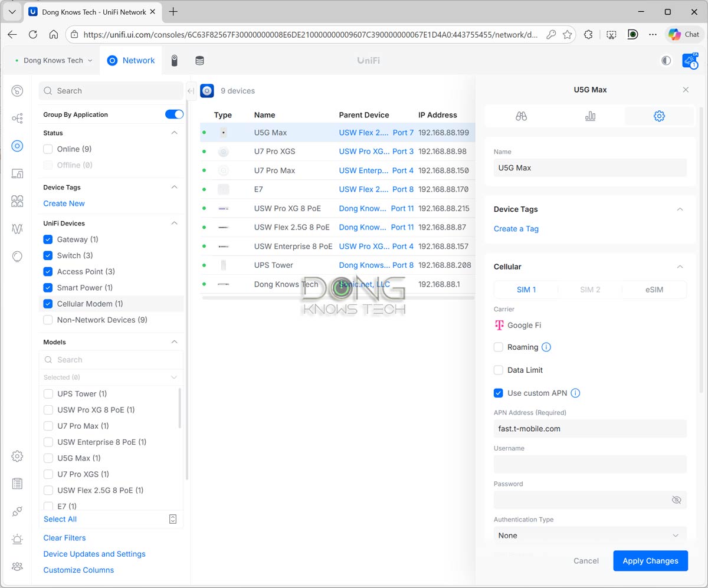This screenshot has height=588, width=708.
Task: Select the Network application tab
Action: 131,61
